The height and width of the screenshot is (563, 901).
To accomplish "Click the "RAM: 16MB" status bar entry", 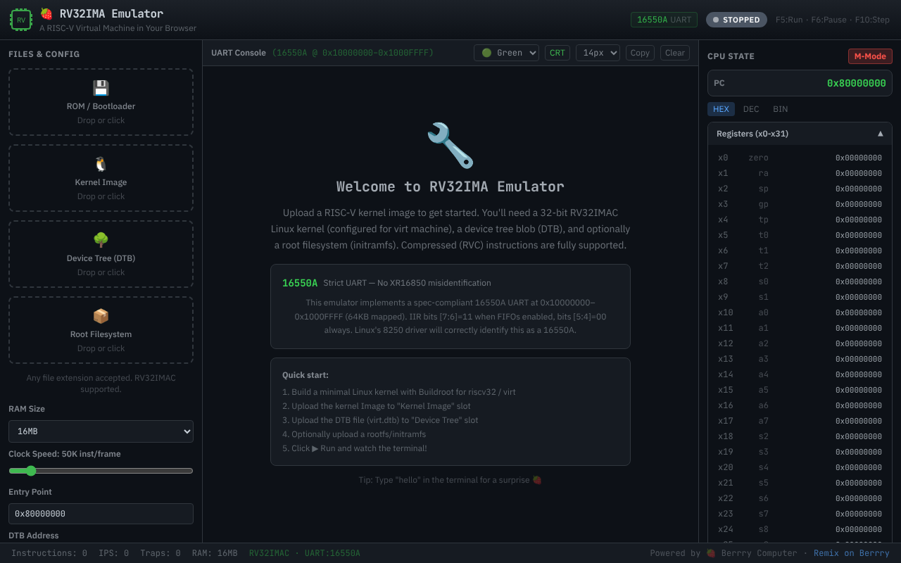I will 215,553.
